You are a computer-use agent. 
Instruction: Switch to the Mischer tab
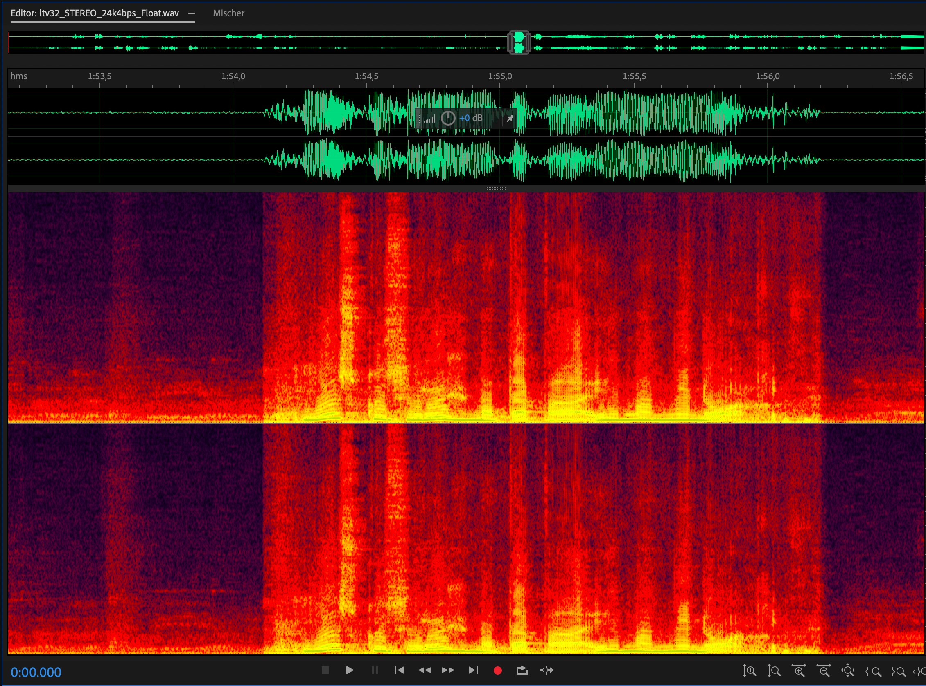pos(229,13)
